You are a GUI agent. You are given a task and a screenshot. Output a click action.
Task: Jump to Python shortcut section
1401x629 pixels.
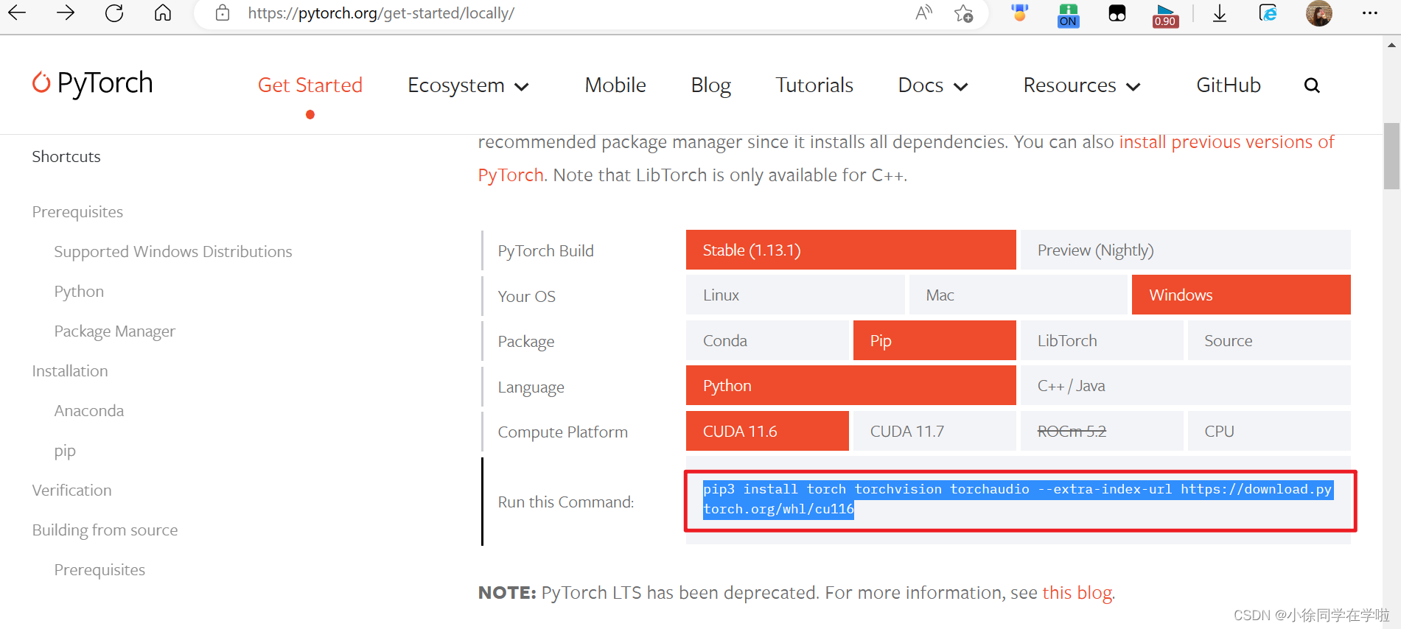pyautogui.click(x=79, y=292)
